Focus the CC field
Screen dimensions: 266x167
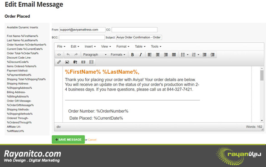[134, 30]
